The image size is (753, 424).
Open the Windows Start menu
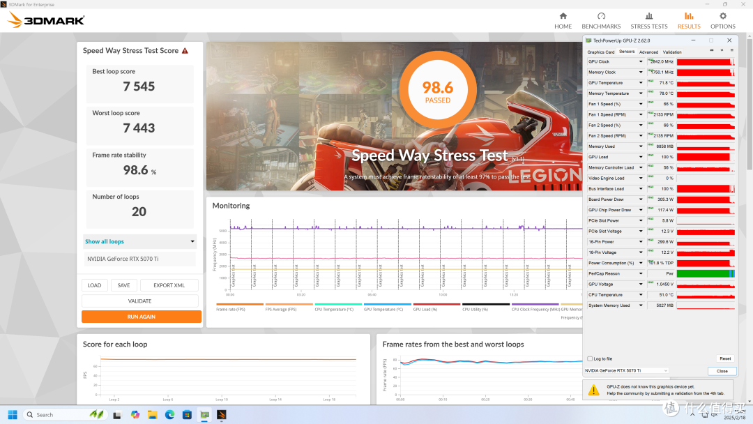coord(13,414)
